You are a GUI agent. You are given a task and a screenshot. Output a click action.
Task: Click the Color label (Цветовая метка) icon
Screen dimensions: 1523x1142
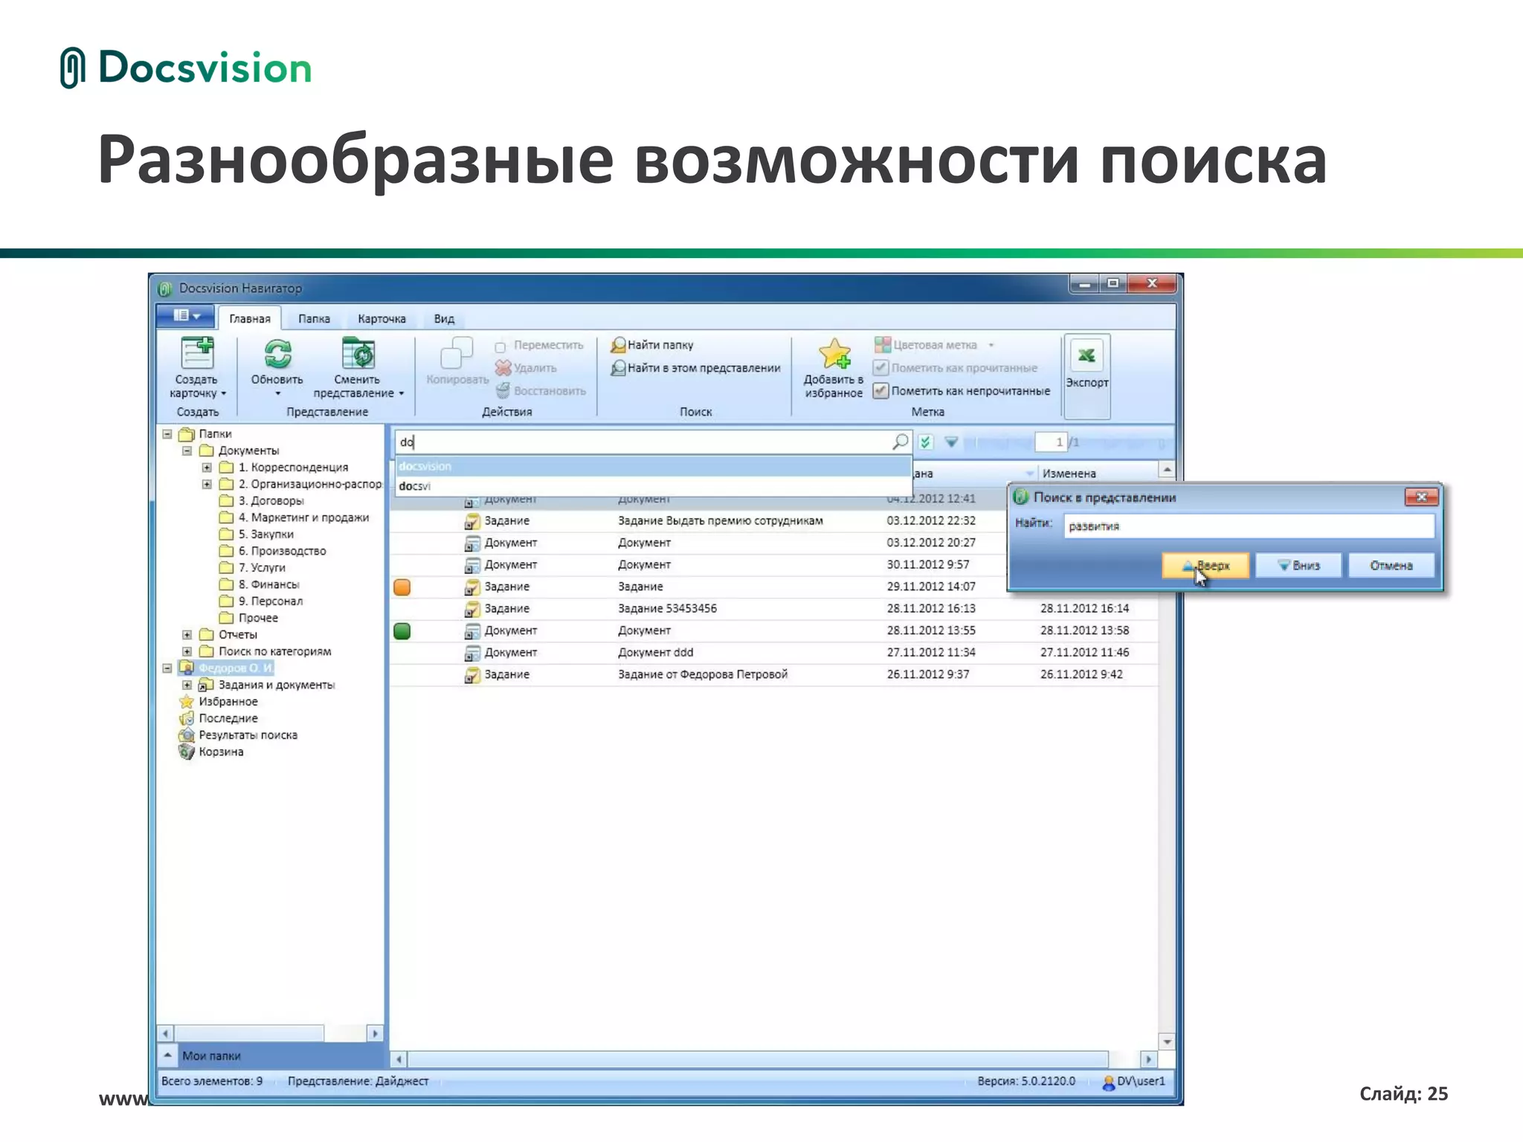(882, 345)
